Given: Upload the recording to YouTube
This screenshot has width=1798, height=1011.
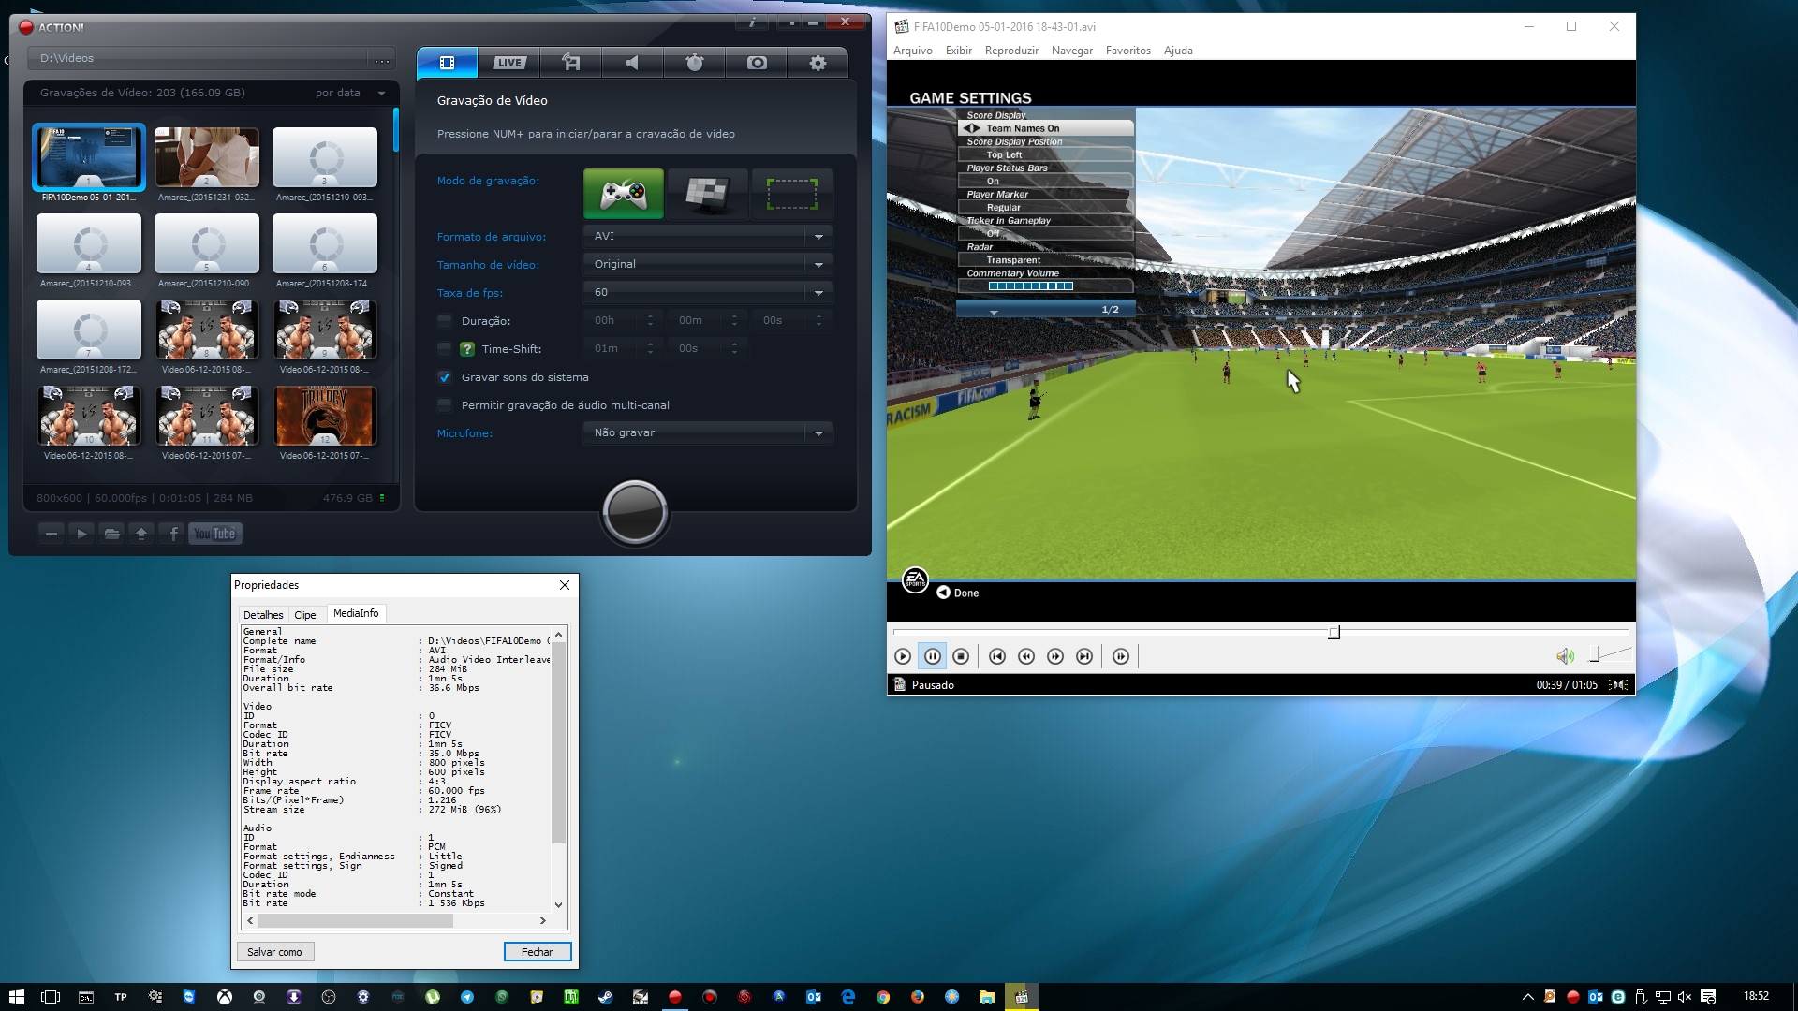Looking at the screenshot, I should (x=215, y=534).
